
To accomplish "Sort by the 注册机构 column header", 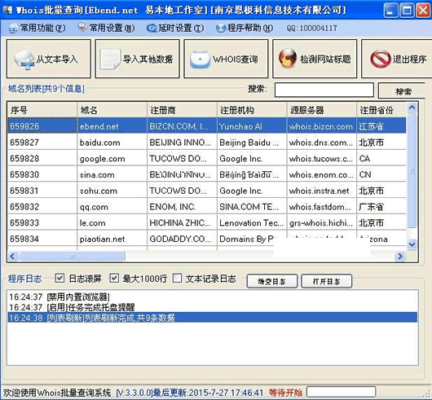I will [x=252, y=110].
